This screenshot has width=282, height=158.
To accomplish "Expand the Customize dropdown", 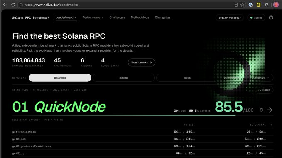I will [x=260, y=78].
